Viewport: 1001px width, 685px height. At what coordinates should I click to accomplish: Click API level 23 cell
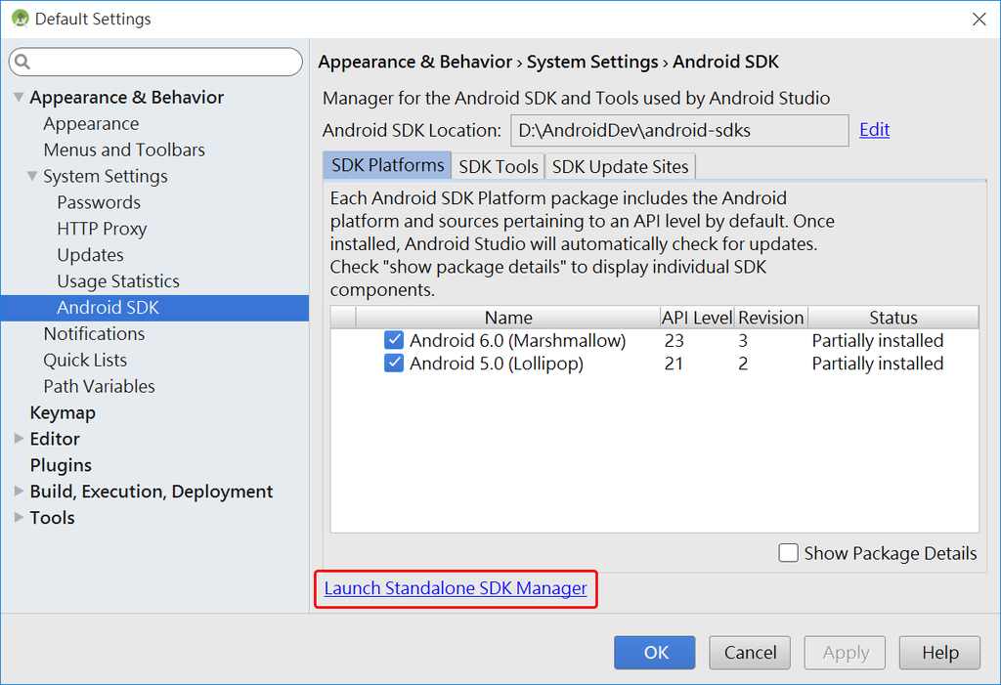tap(675, 340)
